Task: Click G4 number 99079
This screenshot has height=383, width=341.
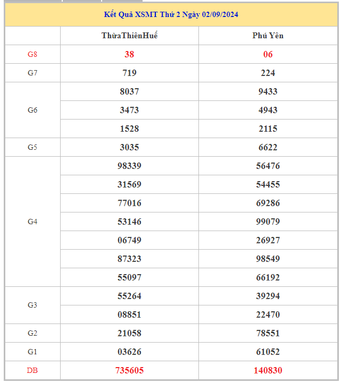Action: pyautogui.click(x=268, y=222)
